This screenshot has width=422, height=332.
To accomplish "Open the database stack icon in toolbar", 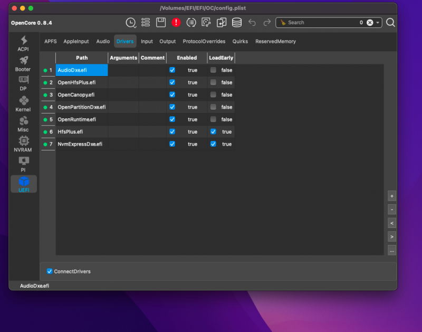I will (237, 22).
